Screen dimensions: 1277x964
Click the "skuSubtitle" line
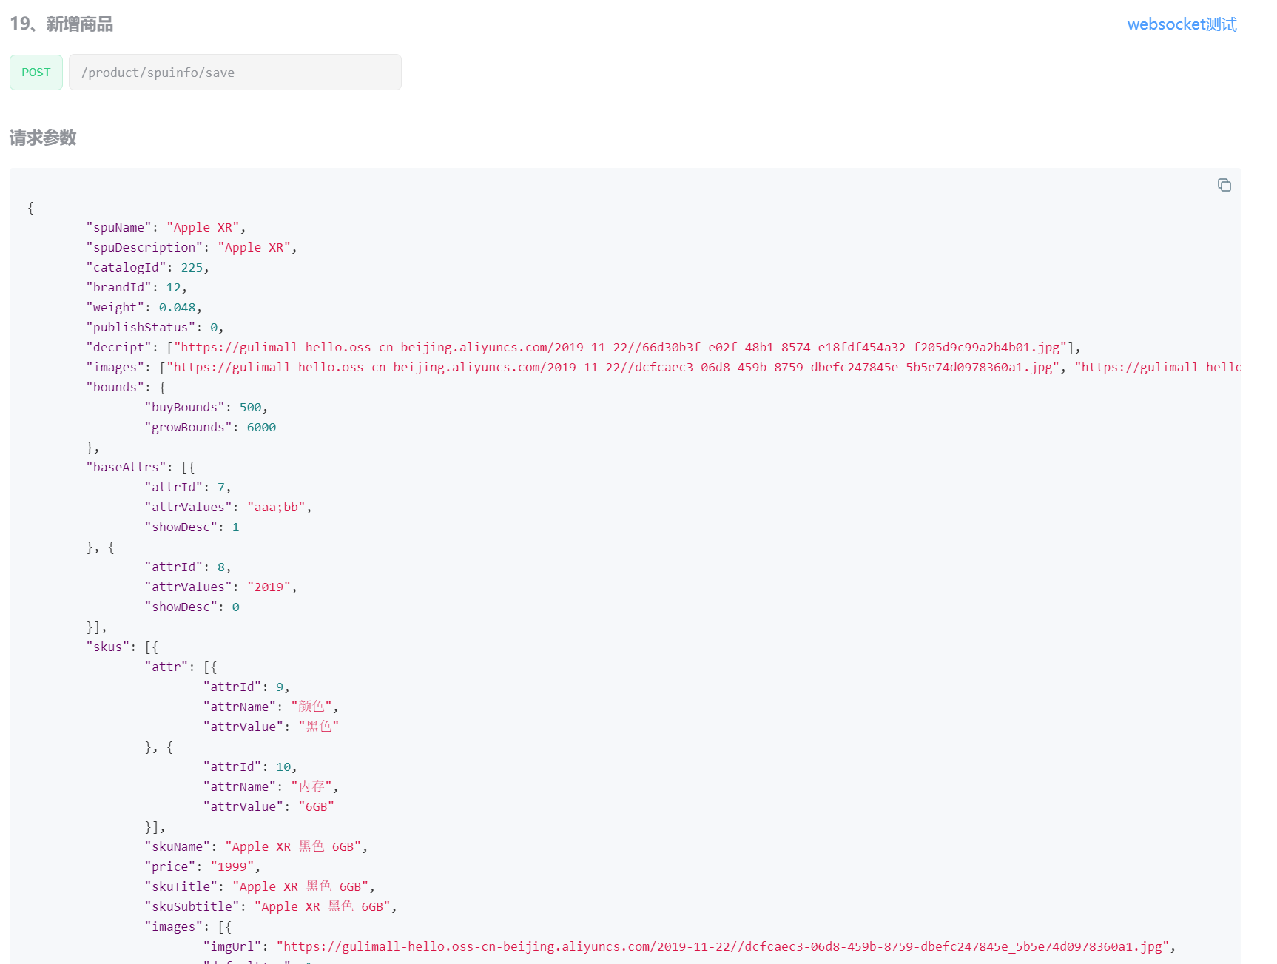(271, 907)
